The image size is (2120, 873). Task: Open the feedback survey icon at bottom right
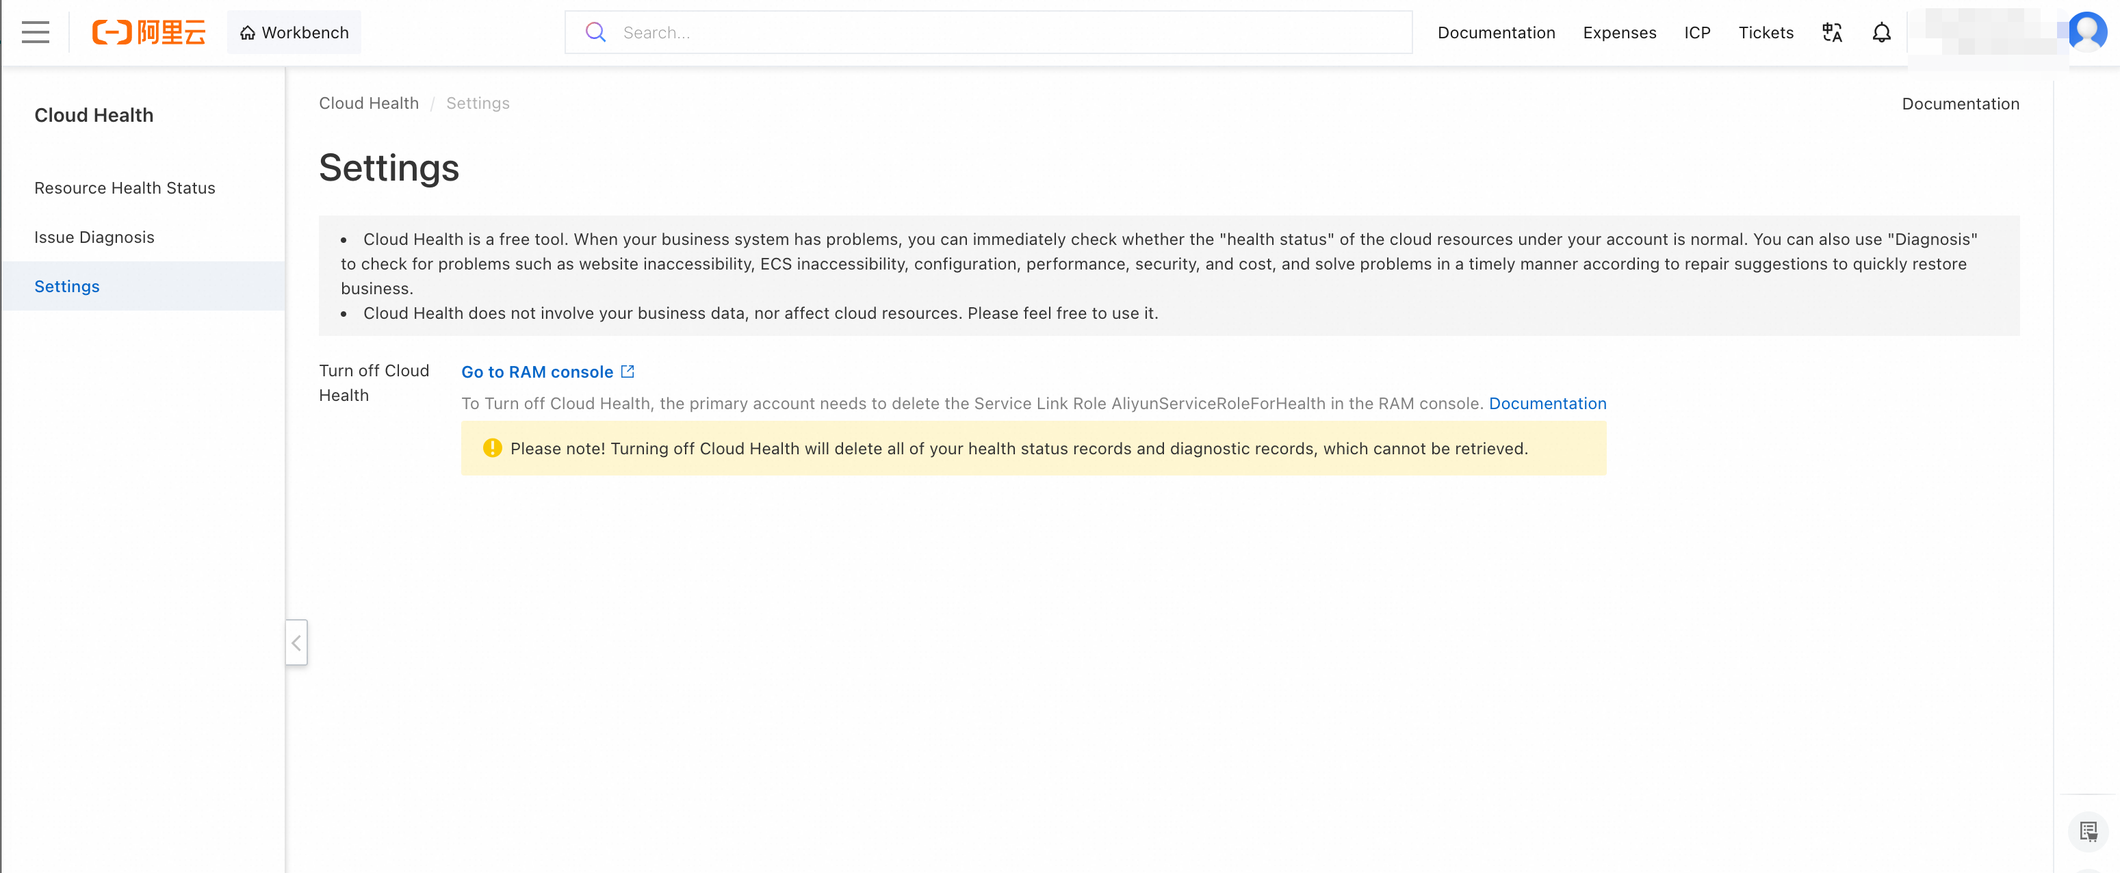tap(2088, 831)
